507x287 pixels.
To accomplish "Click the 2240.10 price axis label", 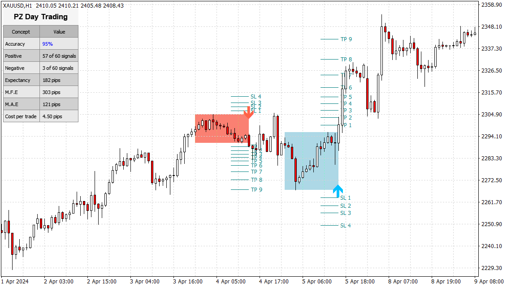I will (x=492, y=246).
